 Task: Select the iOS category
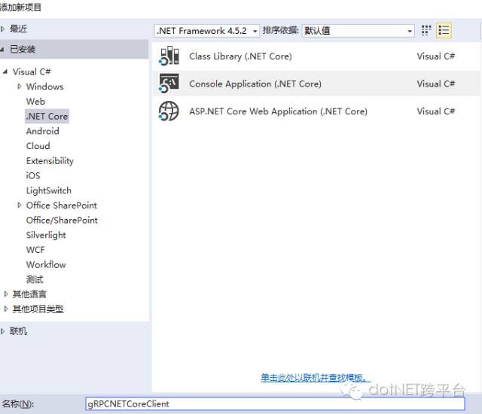(x=33, y=175)
